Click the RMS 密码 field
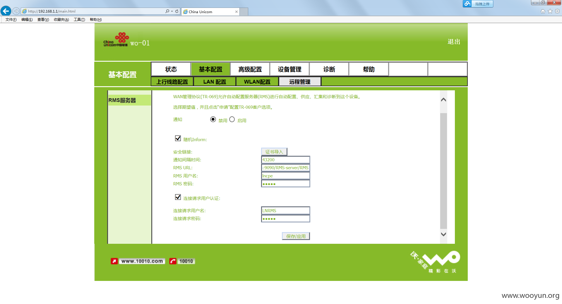562x304 pixels. tap(285, 184)
